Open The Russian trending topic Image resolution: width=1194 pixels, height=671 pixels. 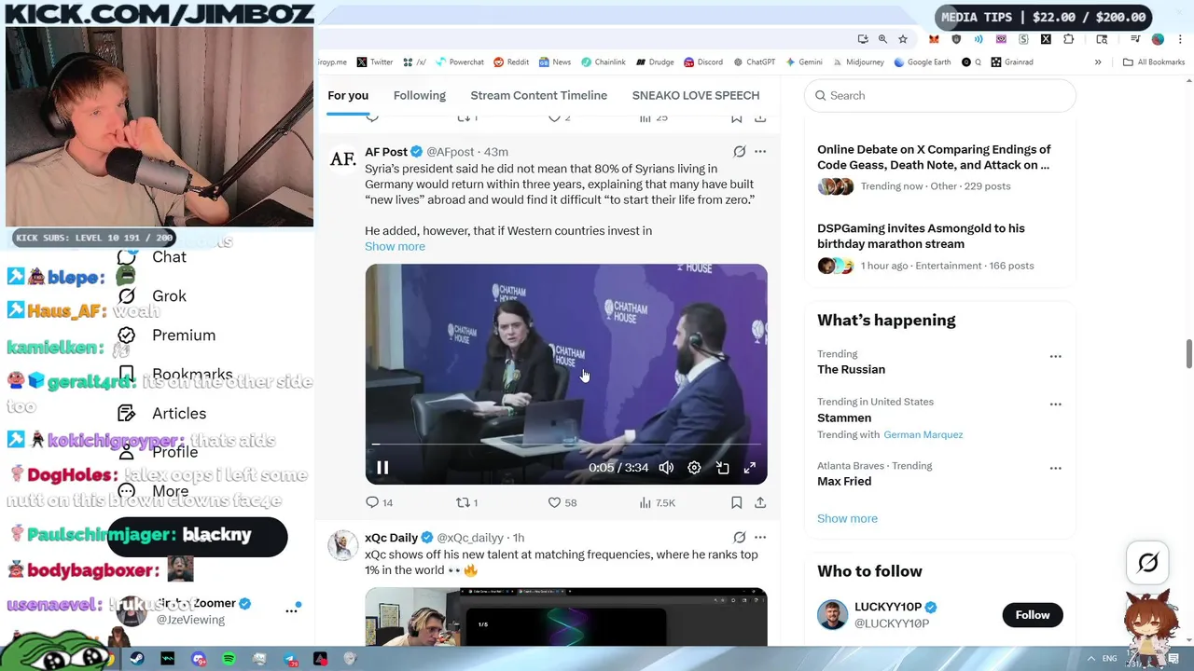click(x=851, y=369)
